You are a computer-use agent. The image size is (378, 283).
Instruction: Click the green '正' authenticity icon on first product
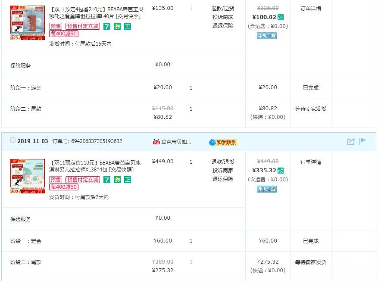pos(128,26)
